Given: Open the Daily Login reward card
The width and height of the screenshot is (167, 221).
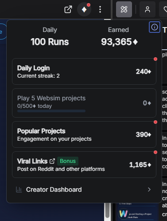Looking at the screenshot, I should point(84,71).
